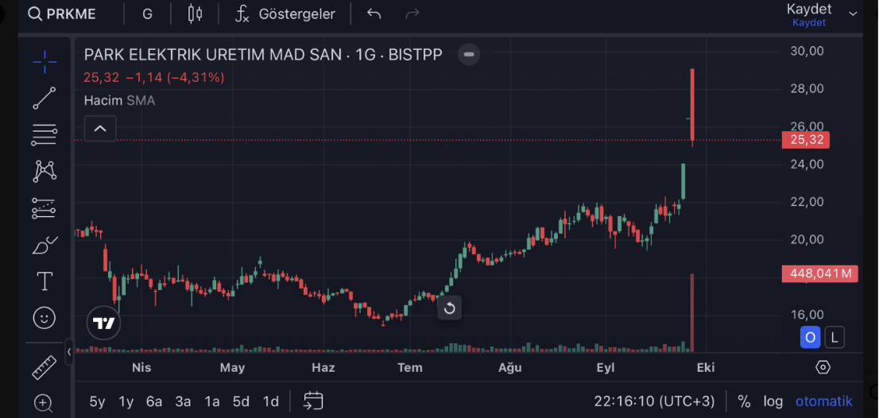879x418 pixels.
Task: Open the Hacim SMA volume indicator legend
Action: click(119, 101)
